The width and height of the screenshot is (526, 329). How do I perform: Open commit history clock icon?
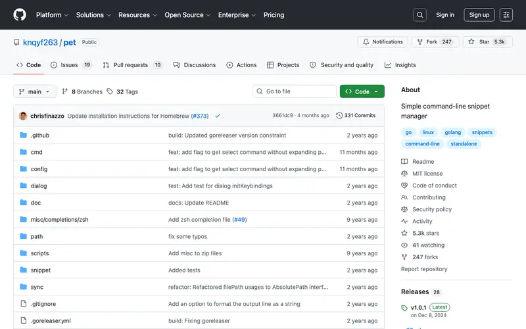339,116
